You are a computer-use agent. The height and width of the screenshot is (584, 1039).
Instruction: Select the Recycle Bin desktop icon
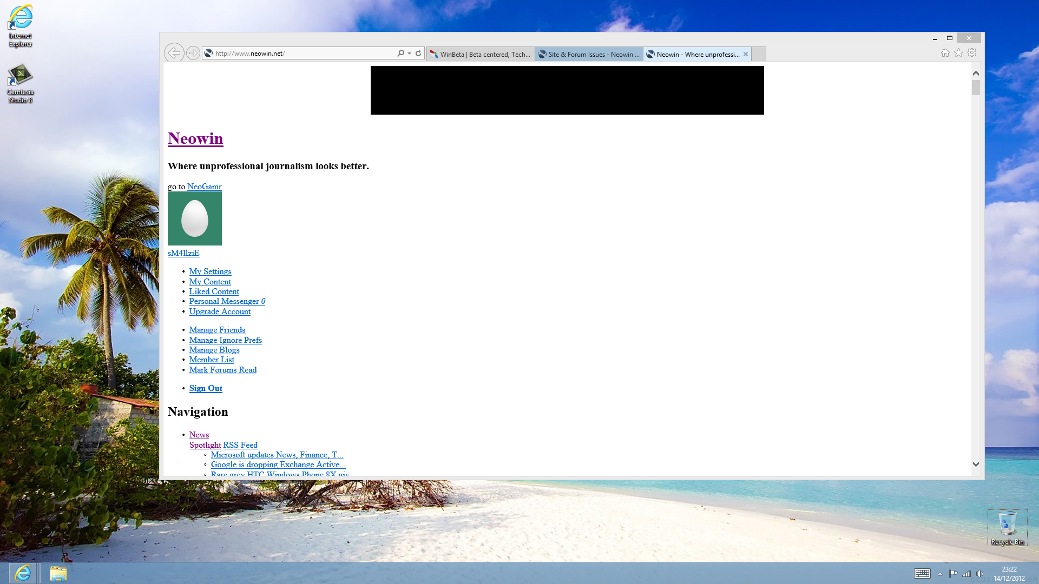(x=1007, y=528)
